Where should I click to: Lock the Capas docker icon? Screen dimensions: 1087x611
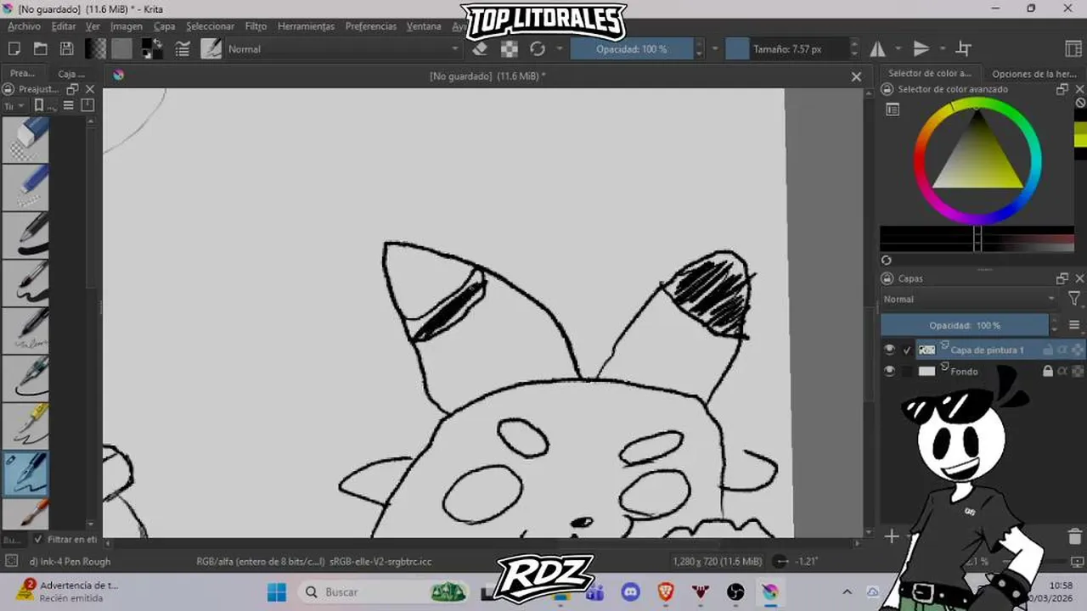pos(887,278)
